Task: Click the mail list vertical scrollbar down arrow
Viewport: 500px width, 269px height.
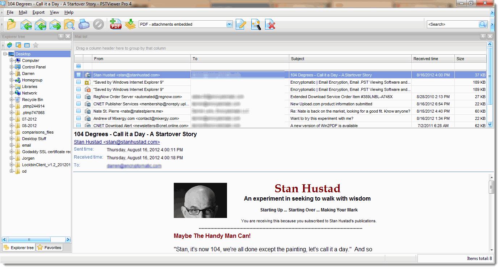Action: [490, 124]
